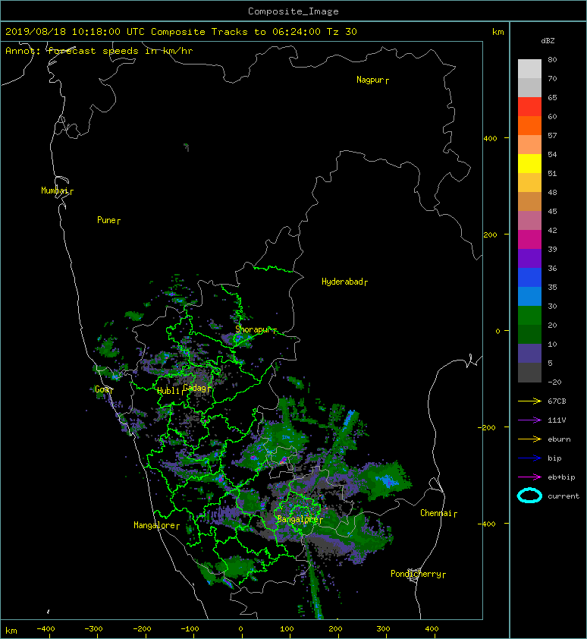Viewport: 587px width, 639px height.
Task: Click the 2019/08/18 10:18:00 UTC timestamp
Action: (x=75, y=32)
